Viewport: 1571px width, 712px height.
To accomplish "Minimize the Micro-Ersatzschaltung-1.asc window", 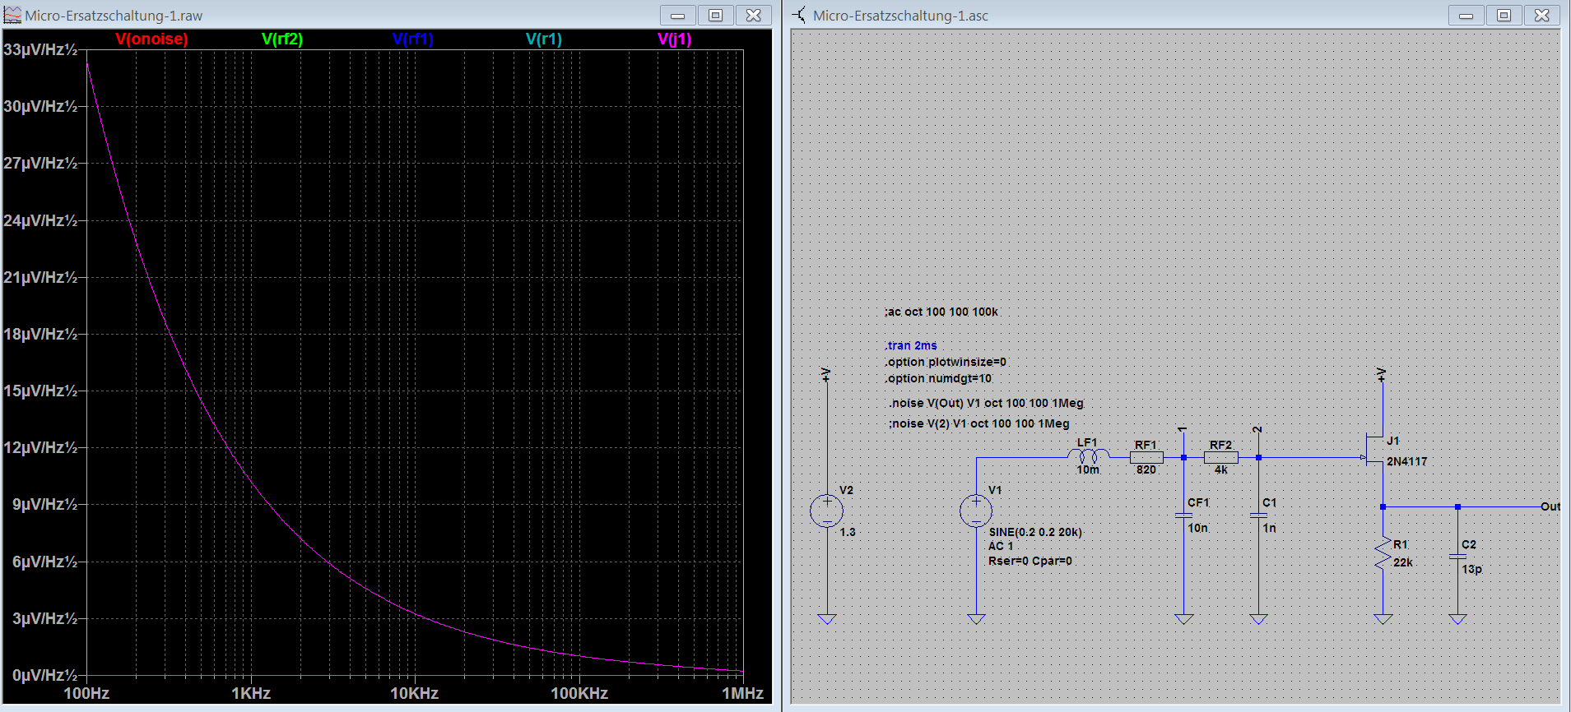I will (1466, 16).
